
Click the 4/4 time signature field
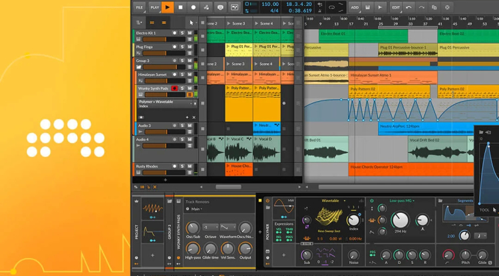tap(274, 11)
